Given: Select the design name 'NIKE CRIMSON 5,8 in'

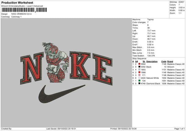Looking at the screenshot, I should (21, 14).
